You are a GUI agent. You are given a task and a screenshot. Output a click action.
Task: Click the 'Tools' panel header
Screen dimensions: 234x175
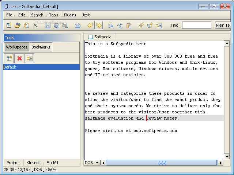pos(41,38)
